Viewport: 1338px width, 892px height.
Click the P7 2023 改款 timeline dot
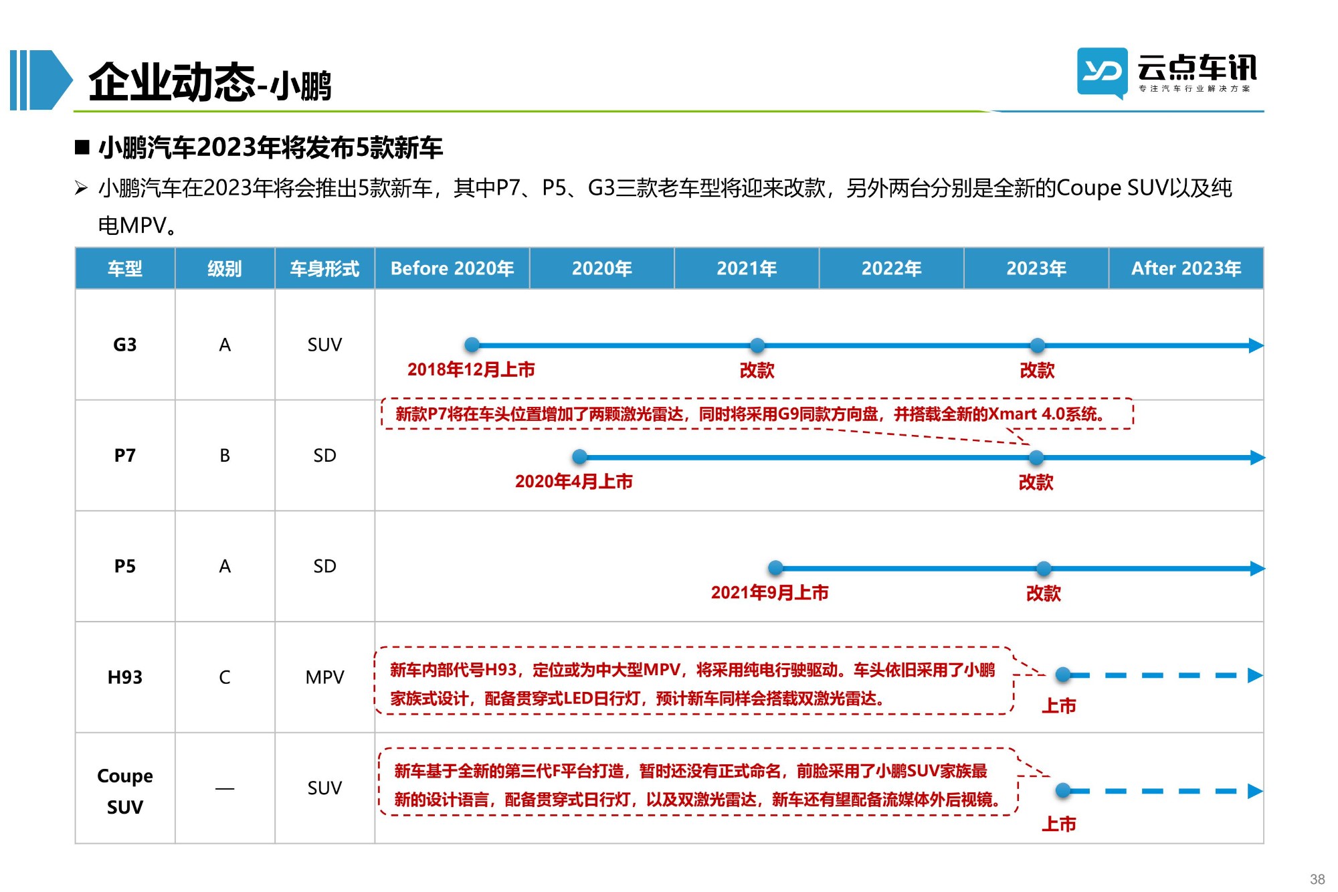click(x=1036, y=458)
